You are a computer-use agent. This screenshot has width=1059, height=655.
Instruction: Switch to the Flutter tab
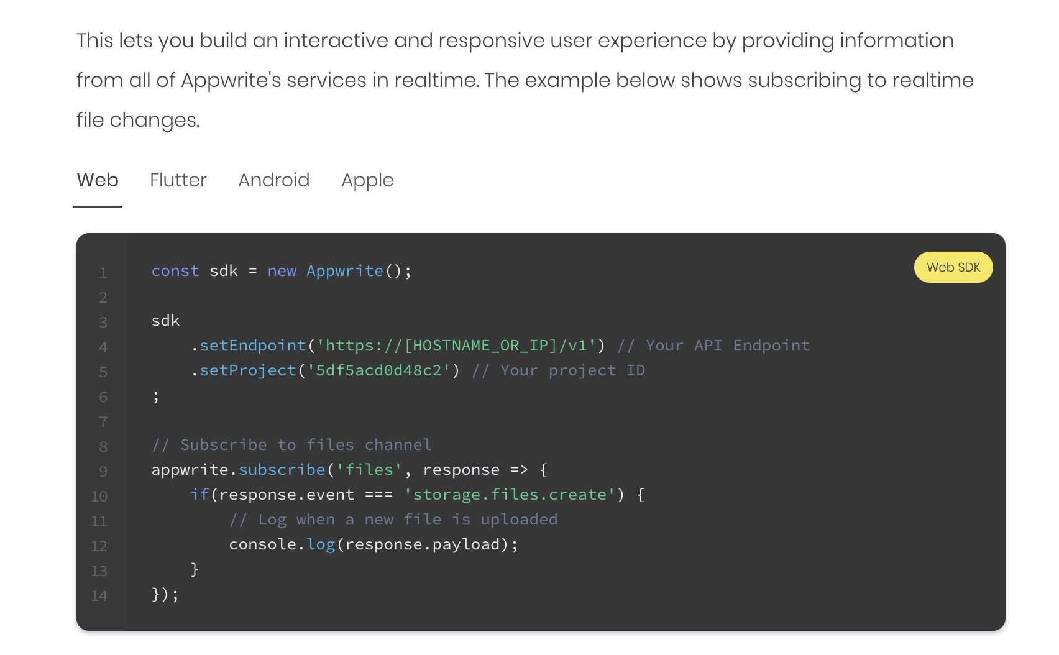tap(178, 180)
